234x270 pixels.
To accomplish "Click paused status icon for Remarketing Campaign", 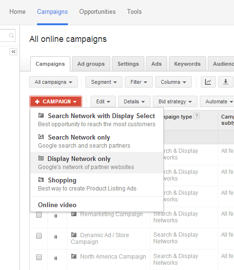I will (56, 216).
